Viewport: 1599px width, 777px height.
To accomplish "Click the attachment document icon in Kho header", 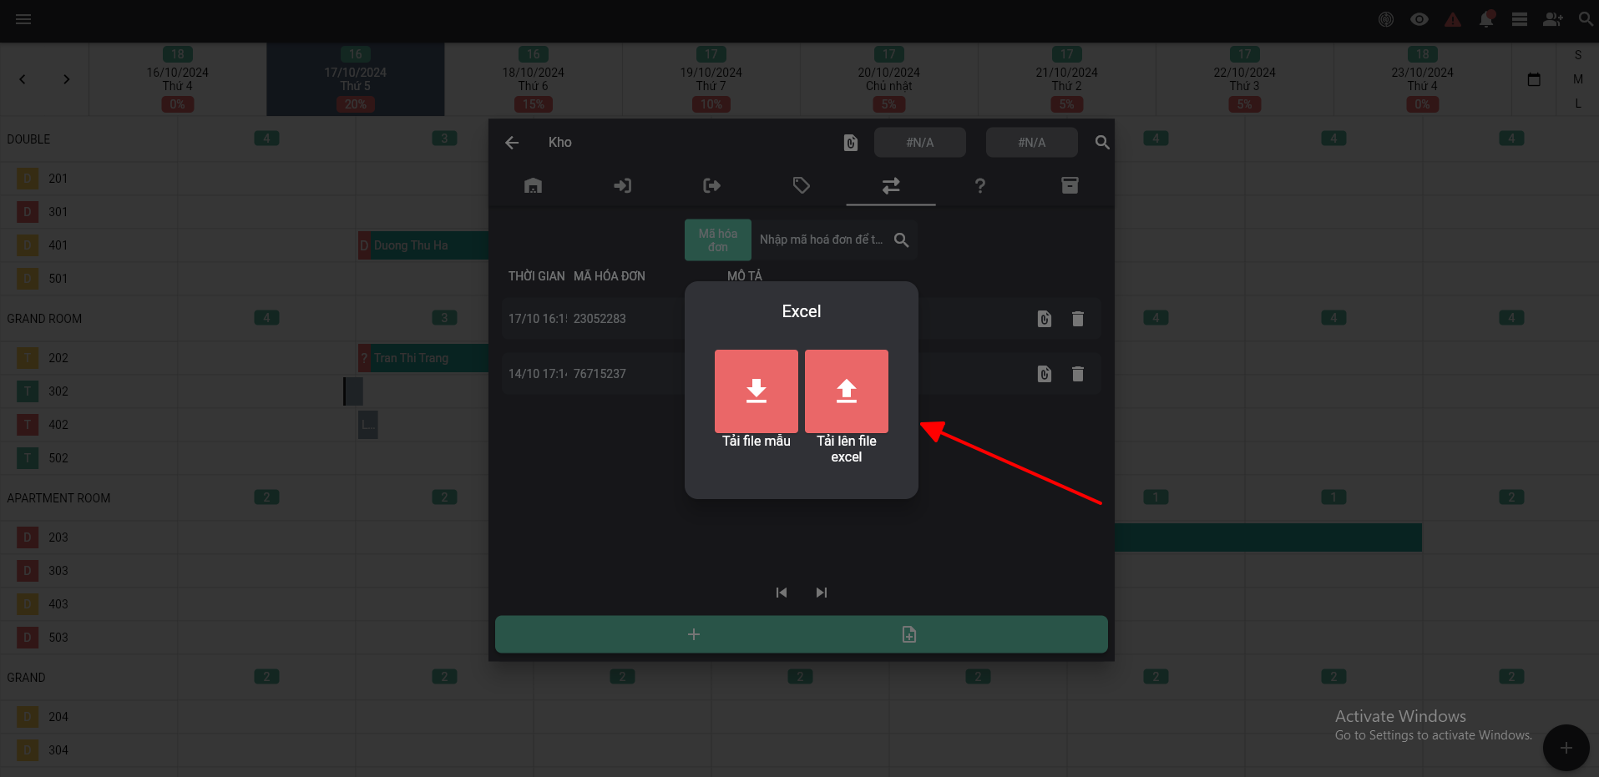I will 850,143.
